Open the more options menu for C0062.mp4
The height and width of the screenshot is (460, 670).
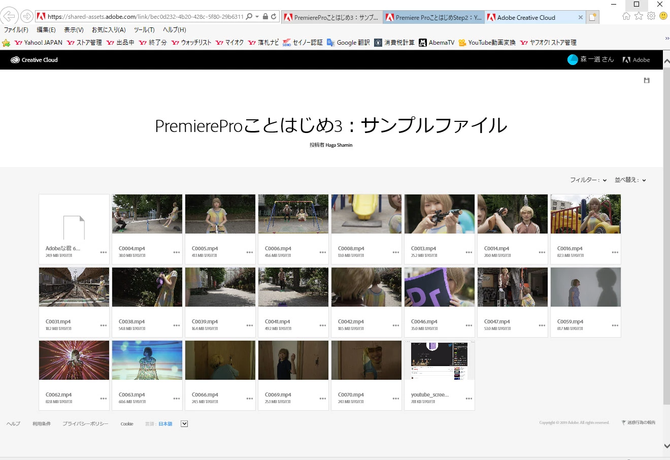(104, 399)
